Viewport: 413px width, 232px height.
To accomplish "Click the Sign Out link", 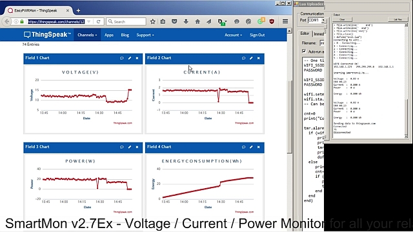I will [x=257, y=35].
